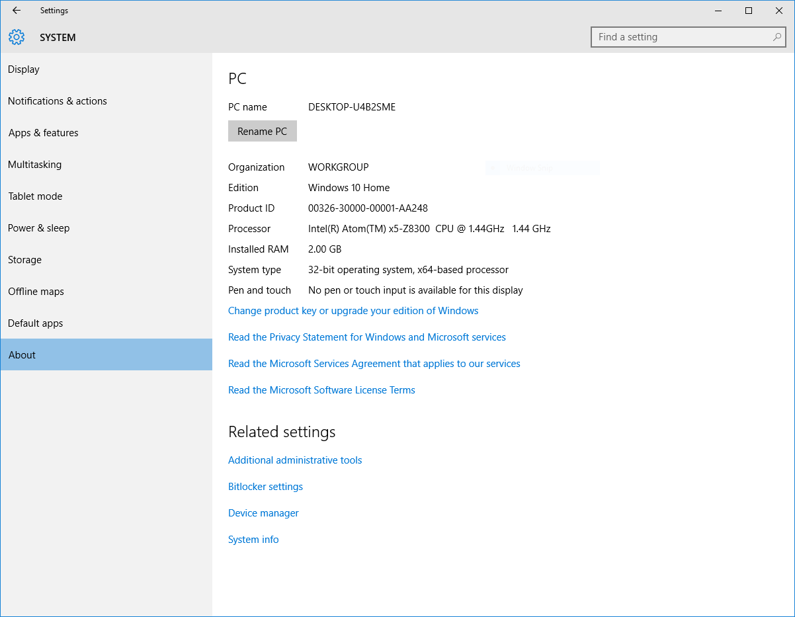Open the Display settings page
Viewport: 795px width, 617px height.
pos(106,69)
